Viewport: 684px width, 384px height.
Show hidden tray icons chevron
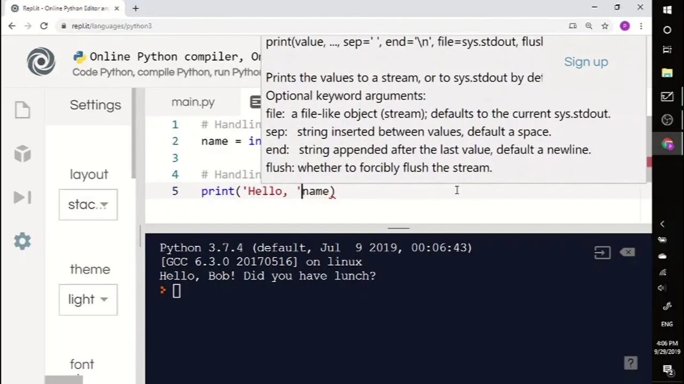pos(663,224)
